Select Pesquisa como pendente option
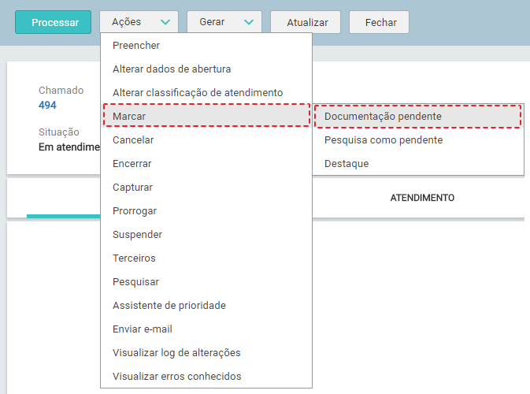Image resolution: width=530 pixels, height=394 pixels. pyautogui.click(x=418, y=140)
